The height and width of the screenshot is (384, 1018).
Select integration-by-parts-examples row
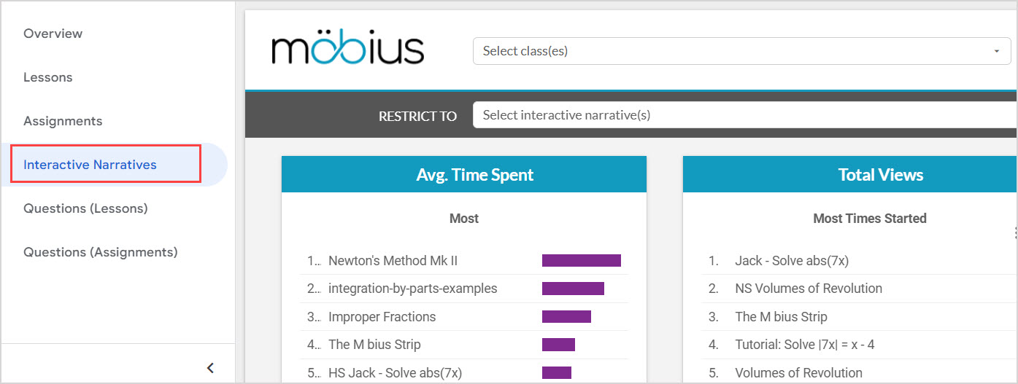click(x=412, y=289)
